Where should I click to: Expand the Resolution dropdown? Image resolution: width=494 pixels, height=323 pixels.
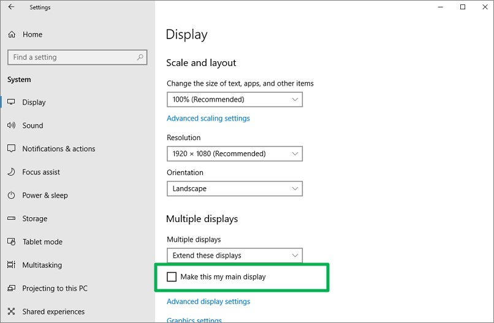(234, 154)
